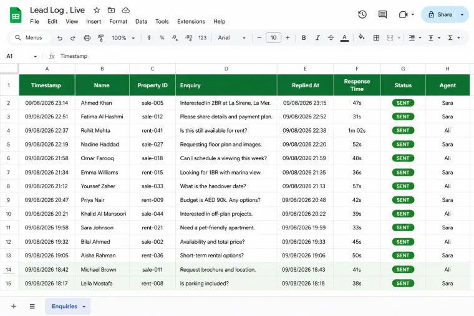
Task: Toggle italic formatting
Action: pos(317,38)
